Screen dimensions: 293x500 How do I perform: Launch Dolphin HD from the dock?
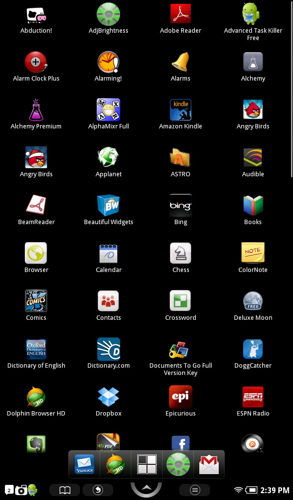tap(115, 464)
